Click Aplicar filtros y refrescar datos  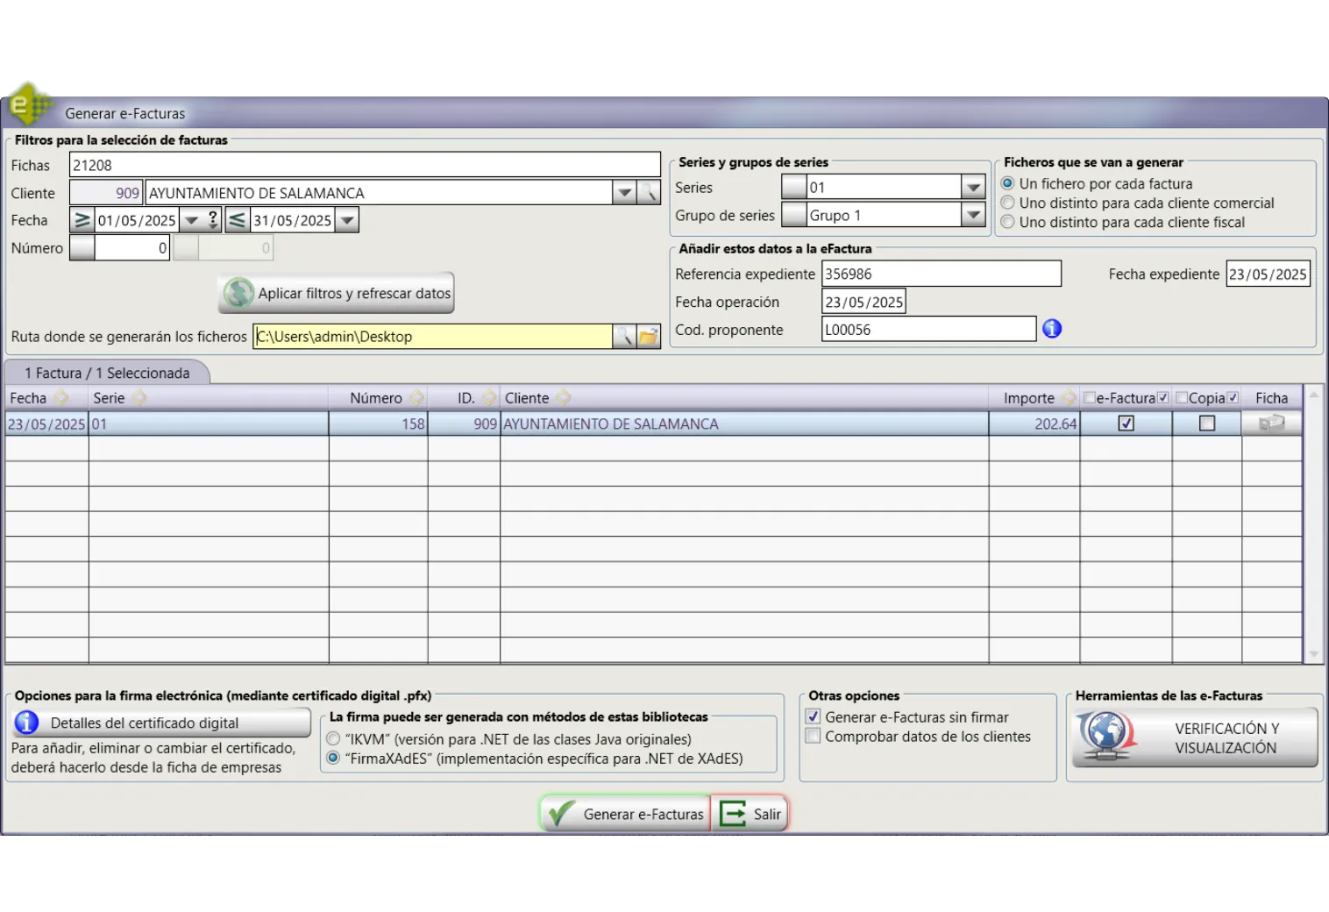337,294
